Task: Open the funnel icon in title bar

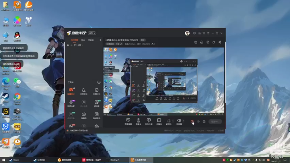Action: coord(204,33)
